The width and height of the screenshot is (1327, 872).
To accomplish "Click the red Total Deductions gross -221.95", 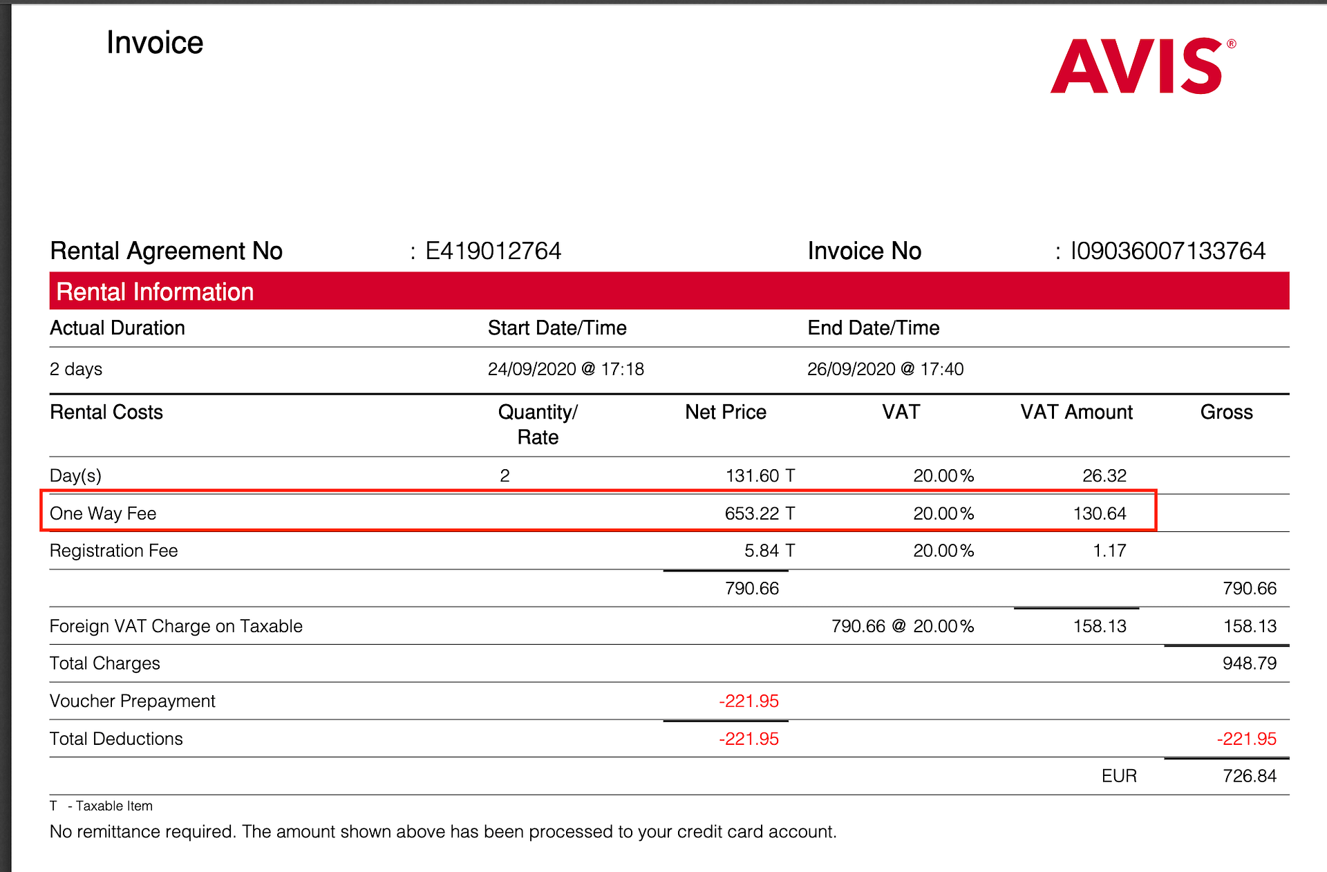I will (x=1246, y=739).
